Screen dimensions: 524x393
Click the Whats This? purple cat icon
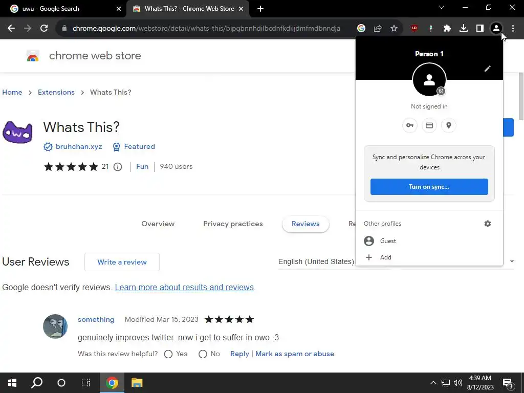point(17,133)
